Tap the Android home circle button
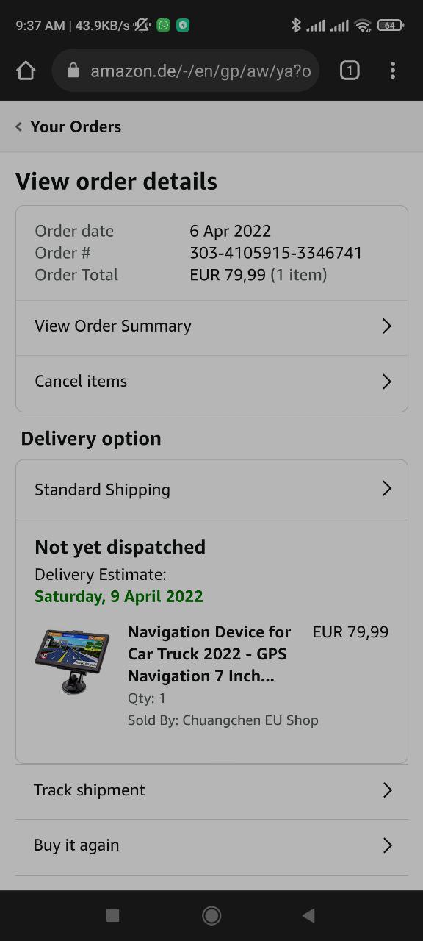Screen dimensions: 423x941 pyautogui.click(x=211, y=915)
